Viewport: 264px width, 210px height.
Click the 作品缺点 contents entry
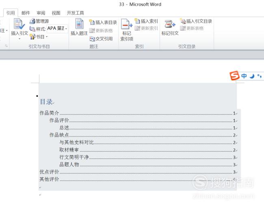pyautogui.click(x=143, y=135)
